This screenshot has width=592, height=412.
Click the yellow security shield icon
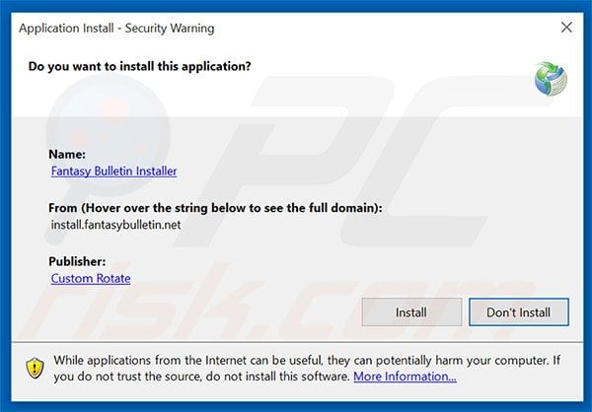click(x=34, y=368)
